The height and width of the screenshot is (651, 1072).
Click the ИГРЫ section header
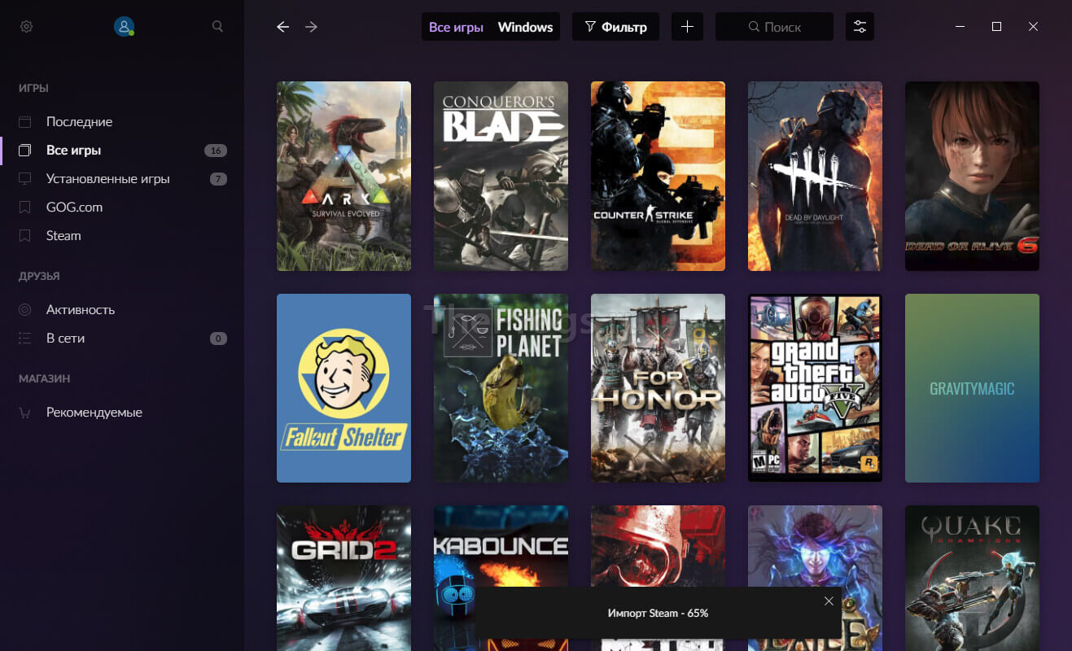pyautogui.click(x=34, y=88)
